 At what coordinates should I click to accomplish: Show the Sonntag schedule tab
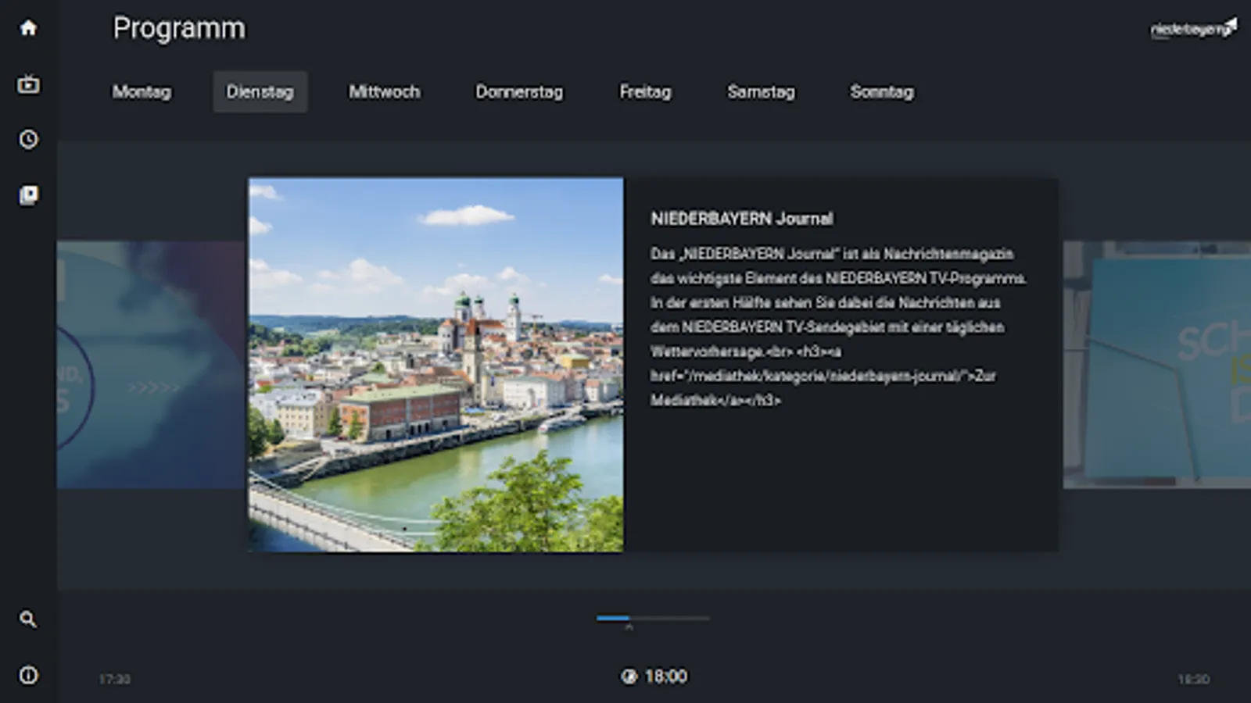(882, 91)
